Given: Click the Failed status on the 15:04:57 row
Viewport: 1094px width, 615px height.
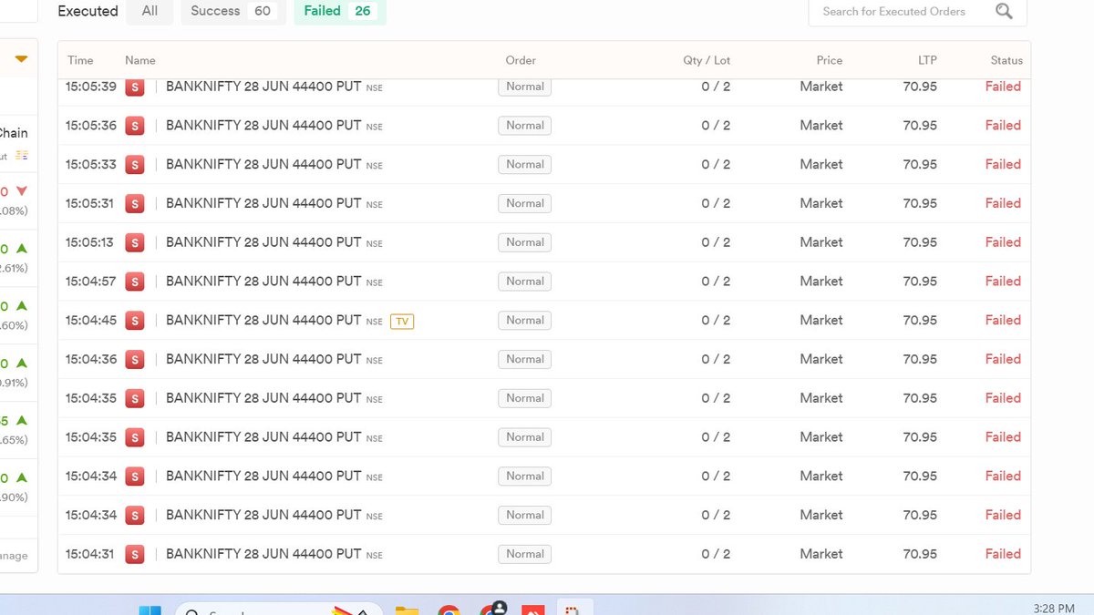Looking at the screenshot, I should (x=1003, y=282).
